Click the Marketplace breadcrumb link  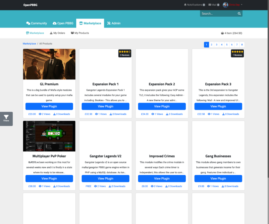[29, 44]
